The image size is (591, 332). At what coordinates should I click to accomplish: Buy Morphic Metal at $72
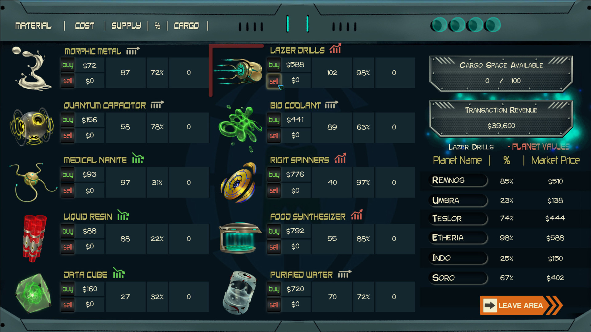coord(68,65)
